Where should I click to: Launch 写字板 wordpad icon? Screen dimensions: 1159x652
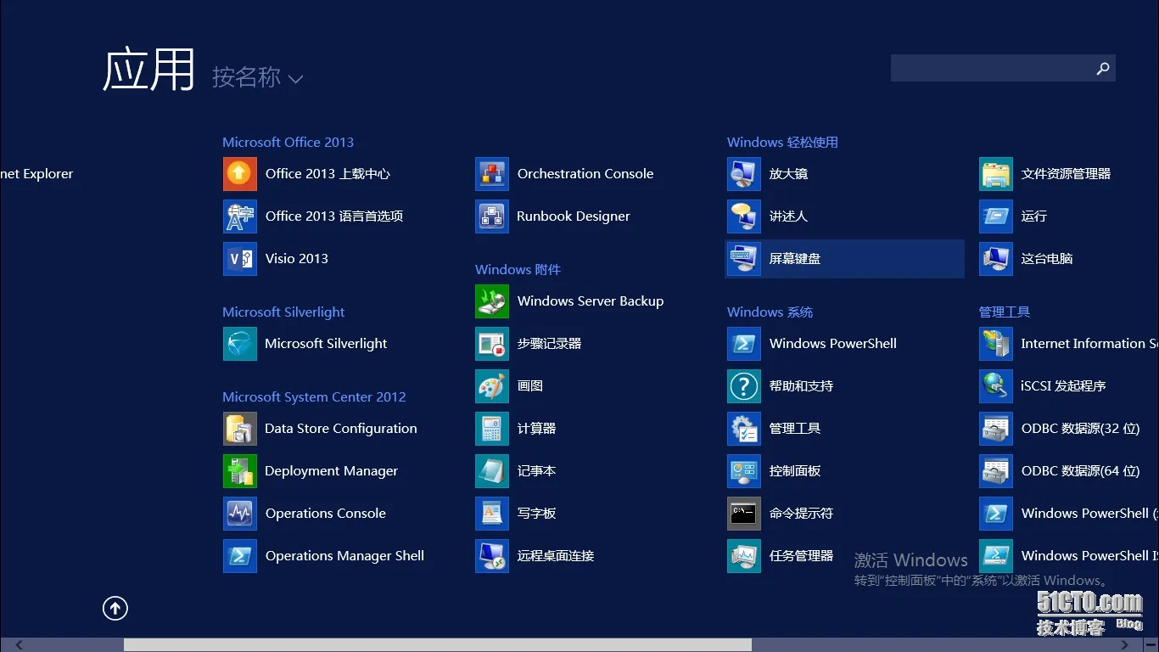(492, 514)
